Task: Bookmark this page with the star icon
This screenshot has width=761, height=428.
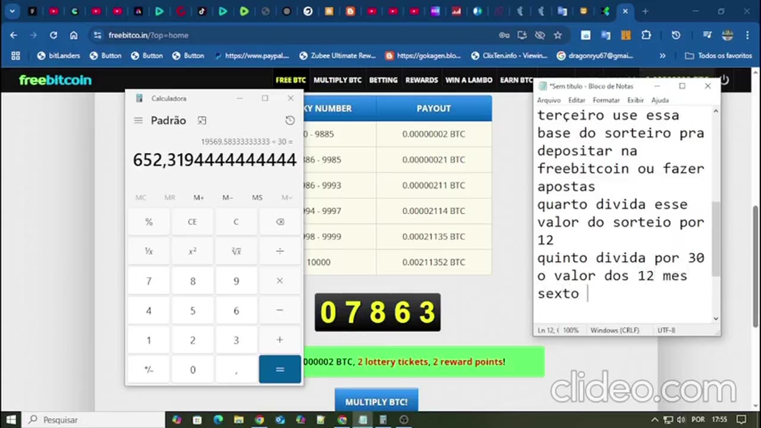Action: pos(558,35)
